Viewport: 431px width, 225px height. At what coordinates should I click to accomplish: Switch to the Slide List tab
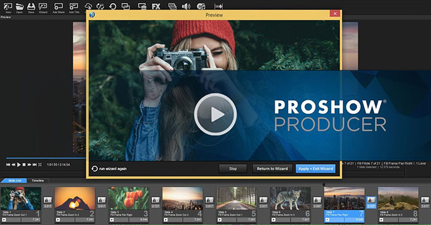14,181
